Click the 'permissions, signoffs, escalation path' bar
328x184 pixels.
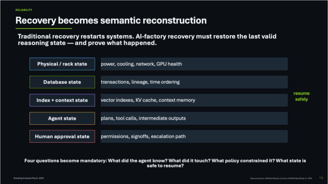[194, 136]
